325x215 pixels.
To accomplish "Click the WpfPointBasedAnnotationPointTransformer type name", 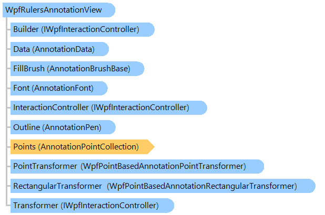I will 163,166.
